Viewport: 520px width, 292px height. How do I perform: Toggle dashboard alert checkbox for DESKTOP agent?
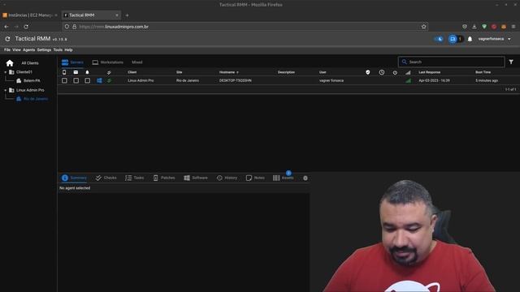coord(87,80)
